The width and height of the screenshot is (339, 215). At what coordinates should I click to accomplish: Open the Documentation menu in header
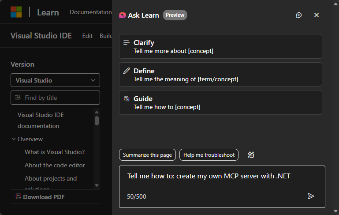(90, 12)
